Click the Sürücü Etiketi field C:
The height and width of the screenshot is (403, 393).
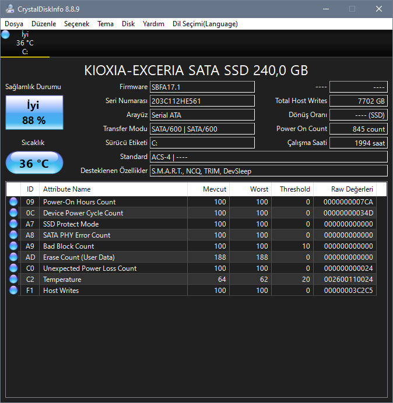202,143
